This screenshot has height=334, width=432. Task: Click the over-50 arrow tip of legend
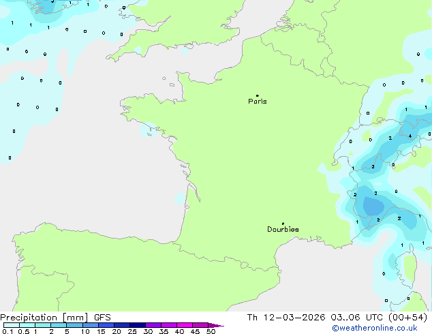pos(216,325)
